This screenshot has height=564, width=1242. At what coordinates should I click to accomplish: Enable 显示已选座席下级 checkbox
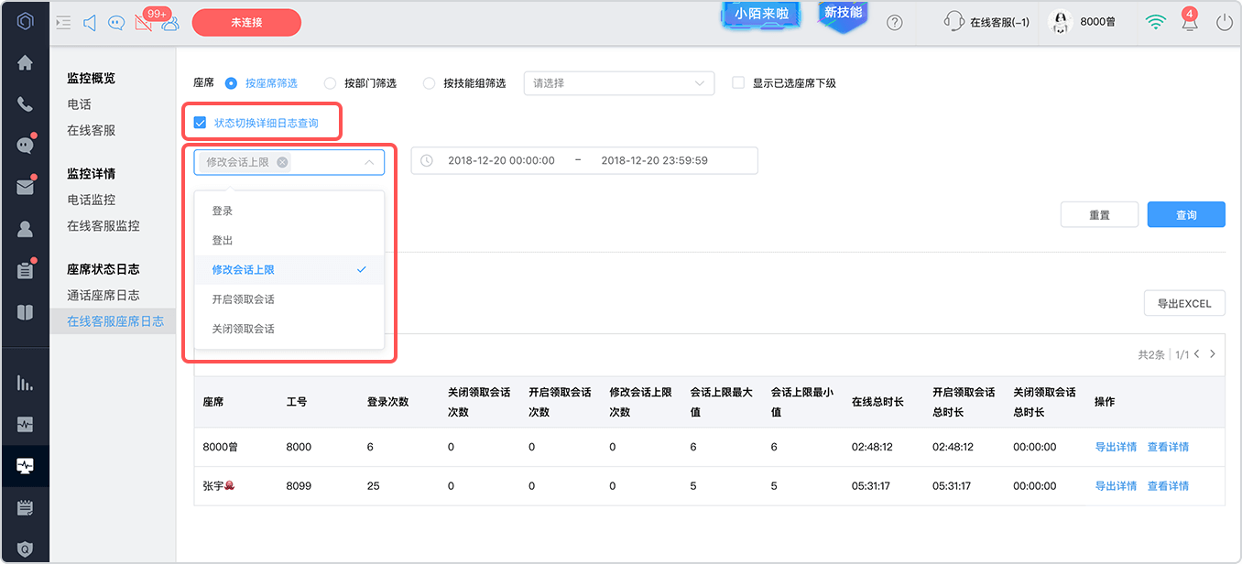point(738,83)
